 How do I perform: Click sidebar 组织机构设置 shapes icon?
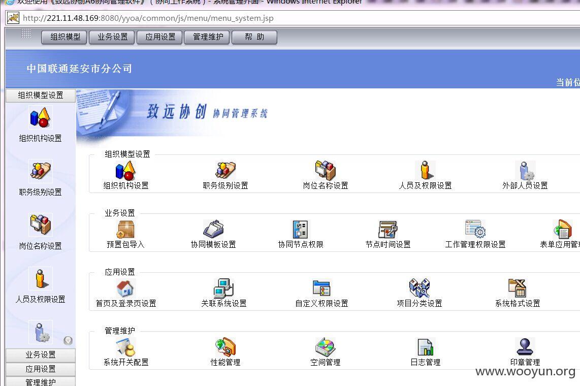point(40,117)
